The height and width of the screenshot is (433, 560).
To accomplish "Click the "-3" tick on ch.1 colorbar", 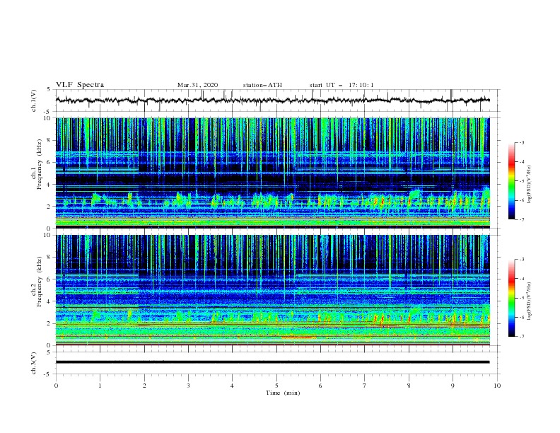I will (x=521, y=142).
